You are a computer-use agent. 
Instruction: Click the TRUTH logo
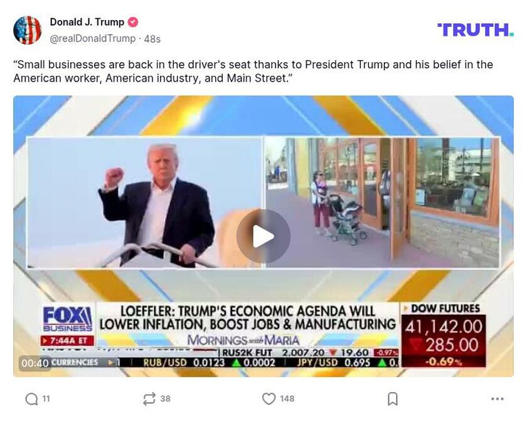(476, 30)
